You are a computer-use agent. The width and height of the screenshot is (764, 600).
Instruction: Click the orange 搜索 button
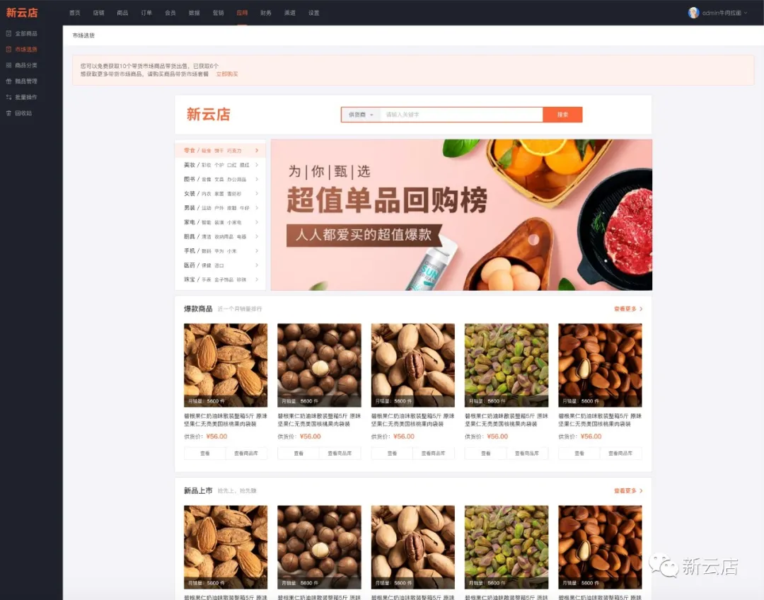click(562, 115)
